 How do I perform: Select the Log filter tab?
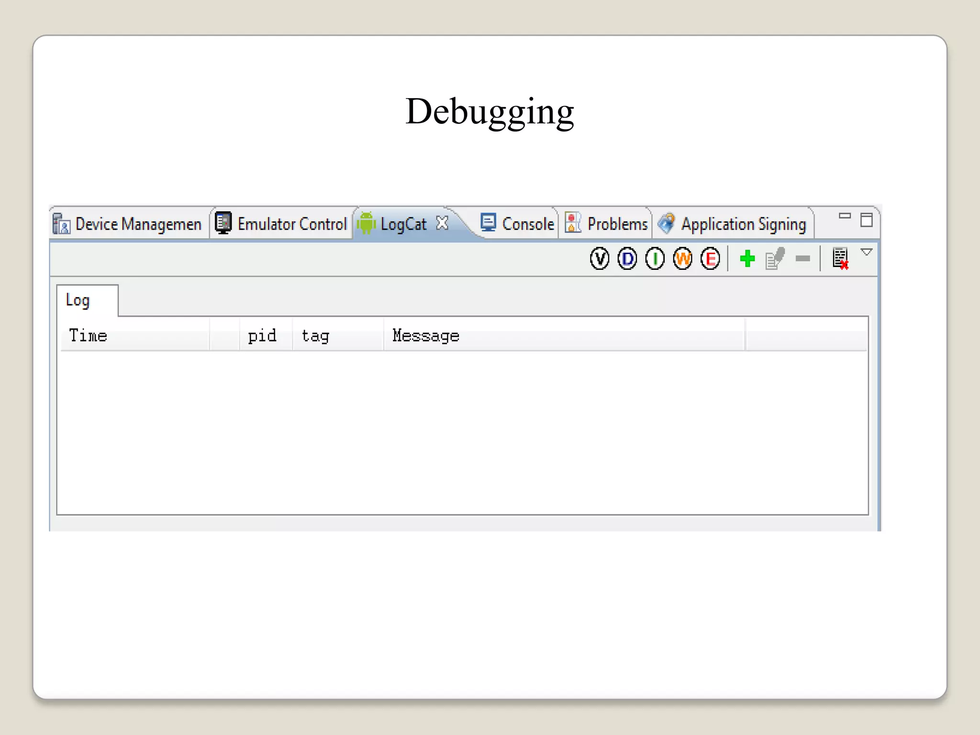click(x=87, y=301)
